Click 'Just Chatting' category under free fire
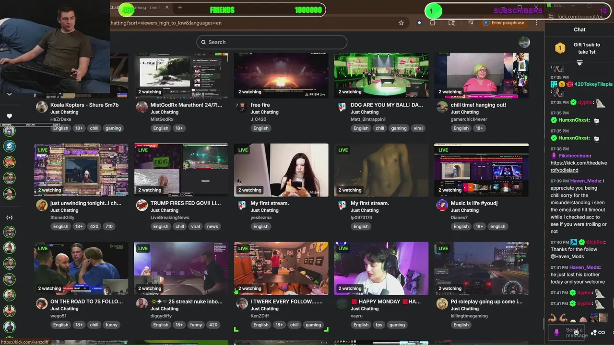 (x=264, y=112)
